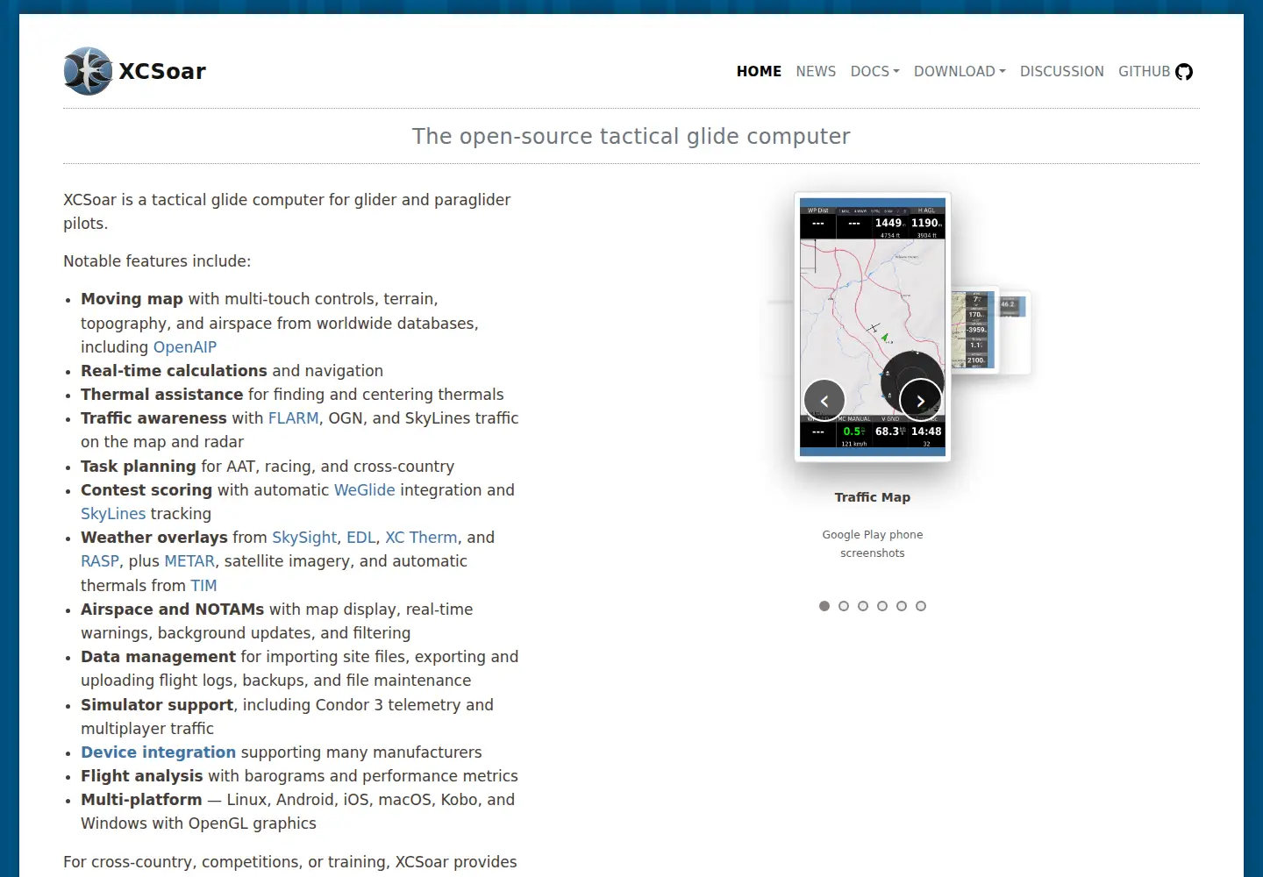Visit the WeGlide link
Image resolution: width=1263 pixels, height=877 pixels.
(x=365, y=490)
